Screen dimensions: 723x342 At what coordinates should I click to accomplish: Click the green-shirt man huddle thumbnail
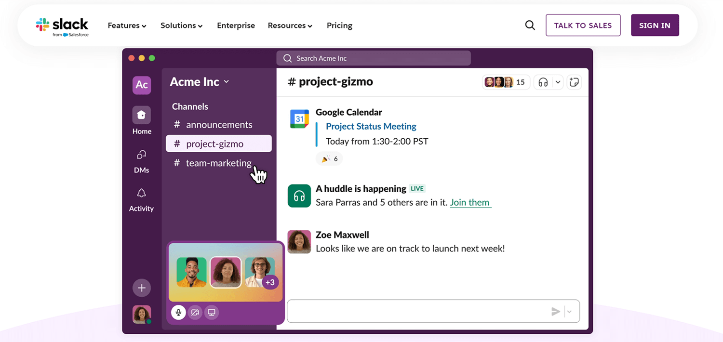pyautogui.click(x=191, y=272)
